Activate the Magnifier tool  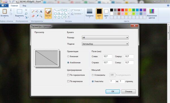41,16
